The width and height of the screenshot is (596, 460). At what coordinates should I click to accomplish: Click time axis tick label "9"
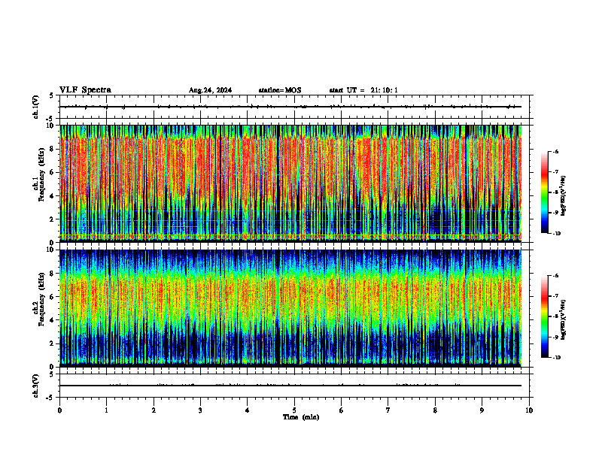482,410
